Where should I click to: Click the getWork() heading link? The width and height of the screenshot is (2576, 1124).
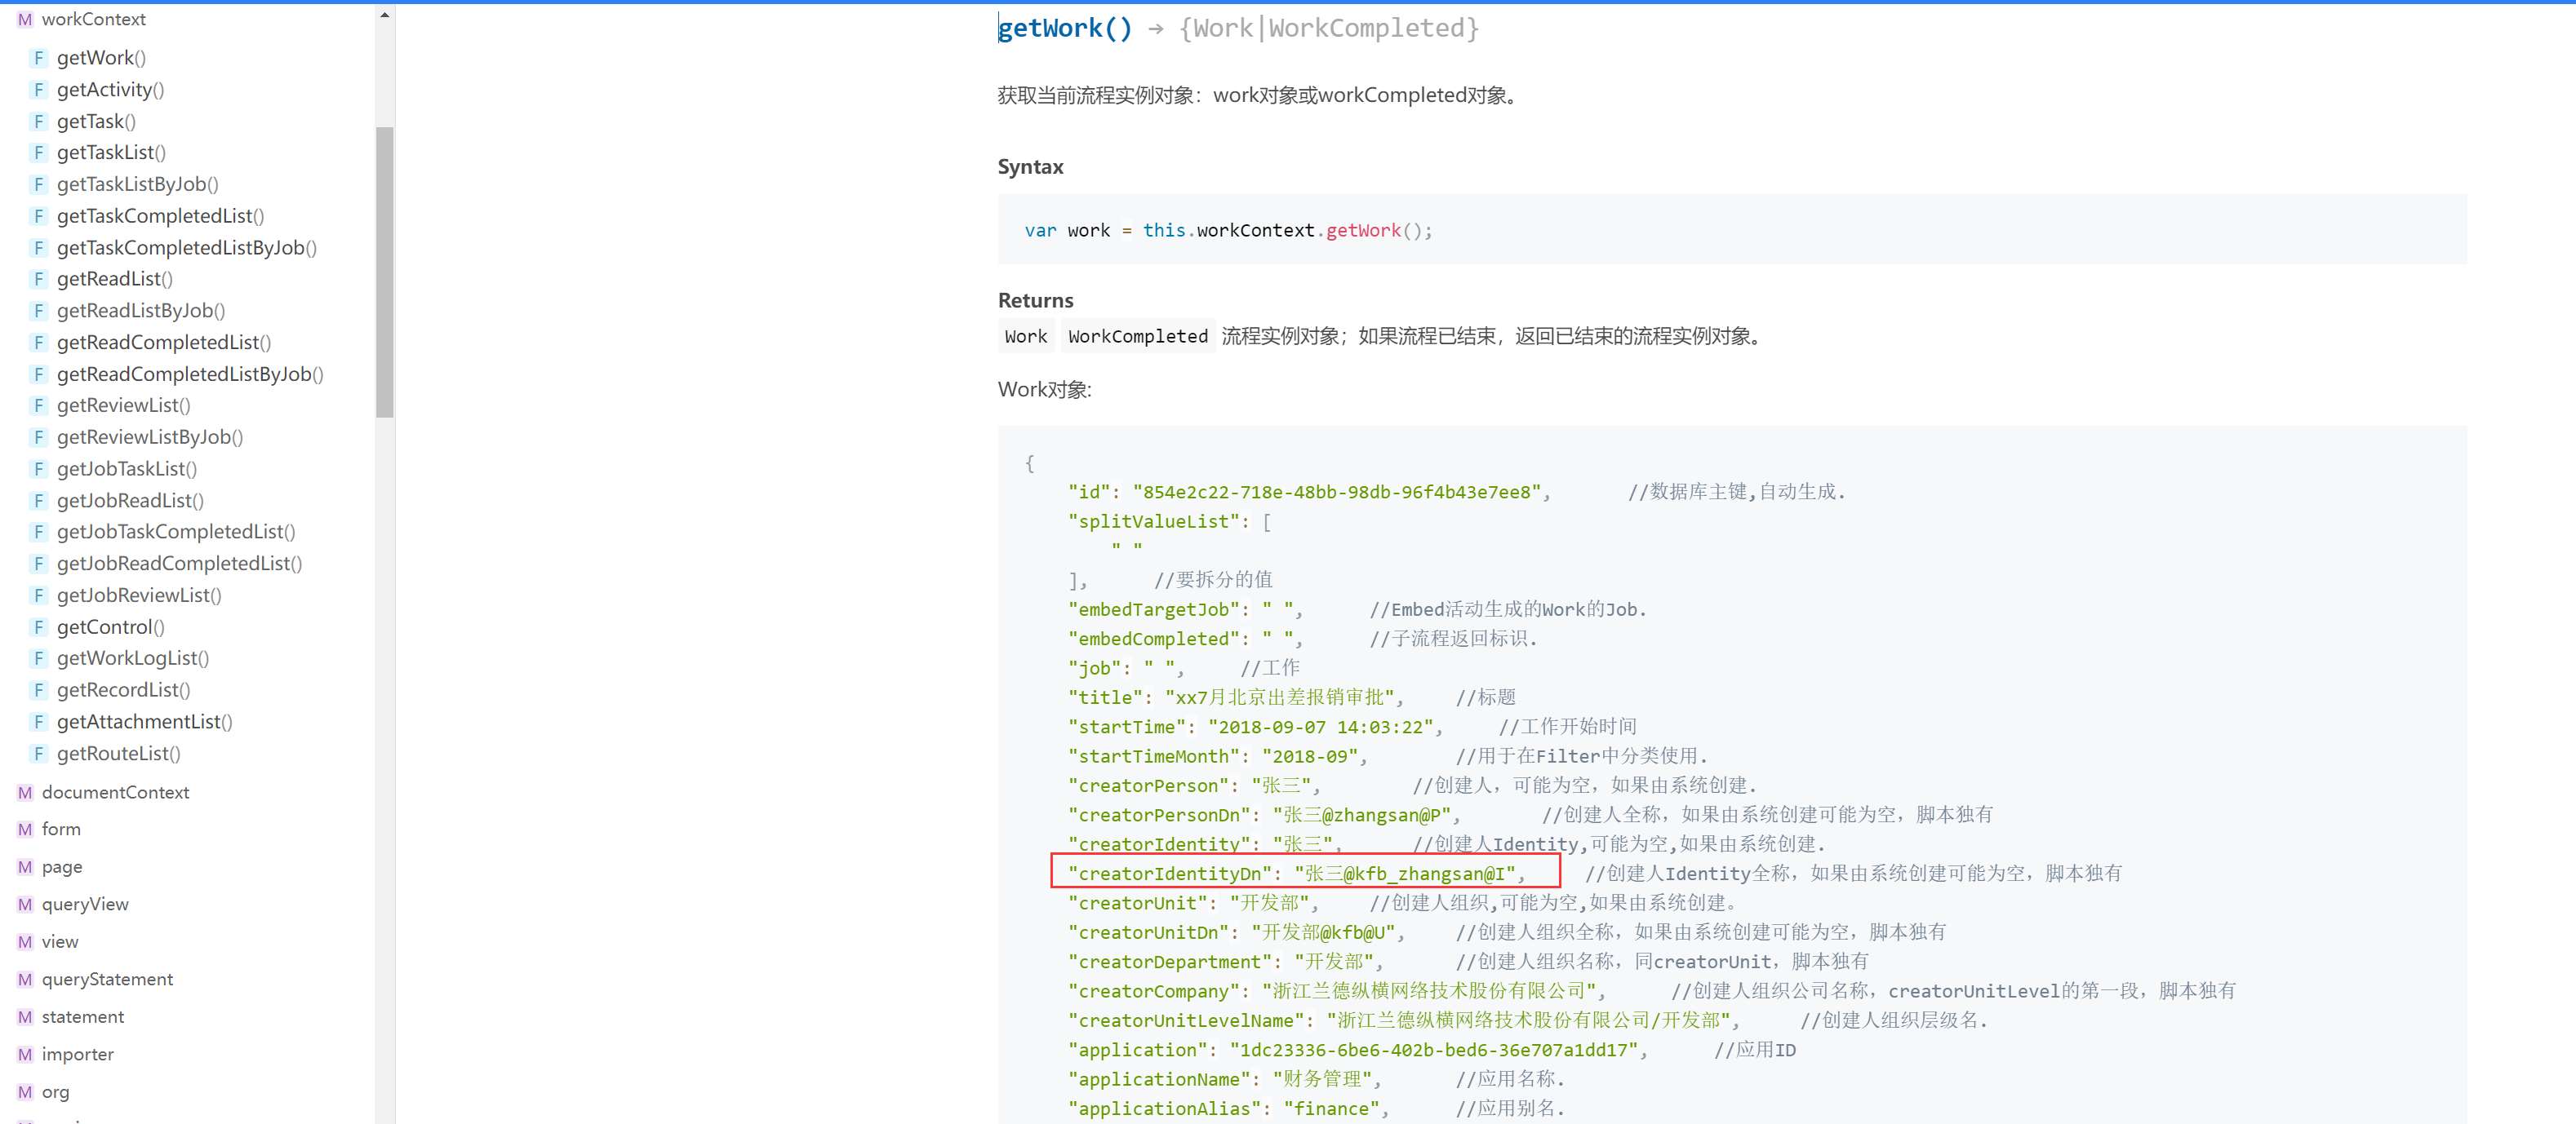coord(1065,28)
